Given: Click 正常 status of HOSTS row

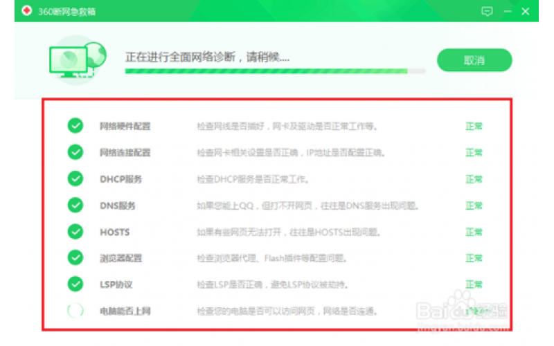Looking at the screenshot, I should [x=474, y=232].
